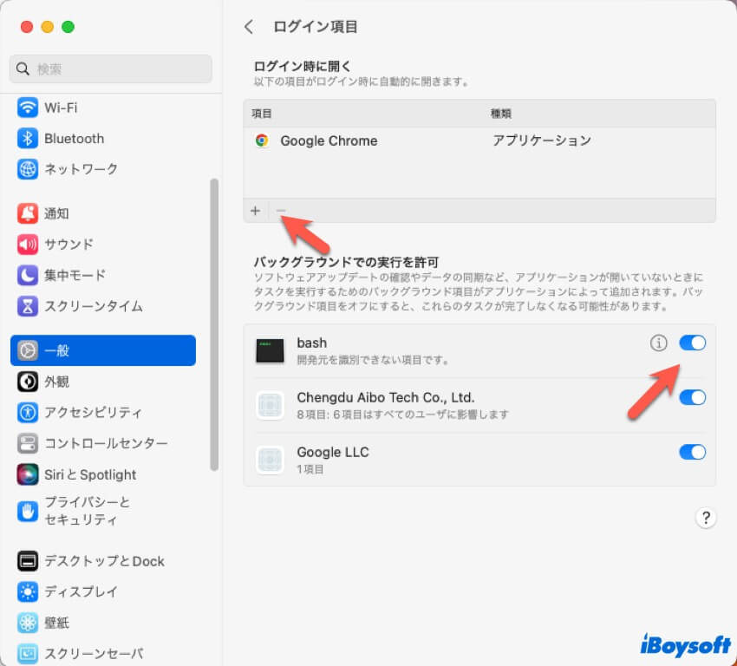Open Wi-Fi sidebar label

point(61,108)
